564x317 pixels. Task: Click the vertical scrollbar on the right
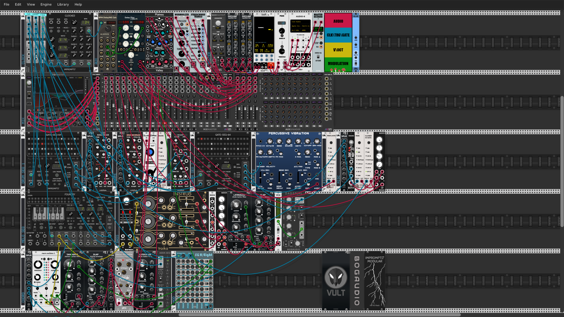tap(562, 161)
